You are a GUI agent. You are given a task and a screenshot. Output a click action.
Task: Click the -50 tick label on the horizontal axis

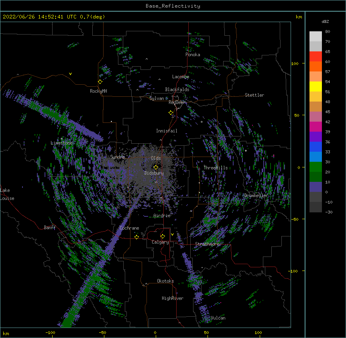click(102, 333)
